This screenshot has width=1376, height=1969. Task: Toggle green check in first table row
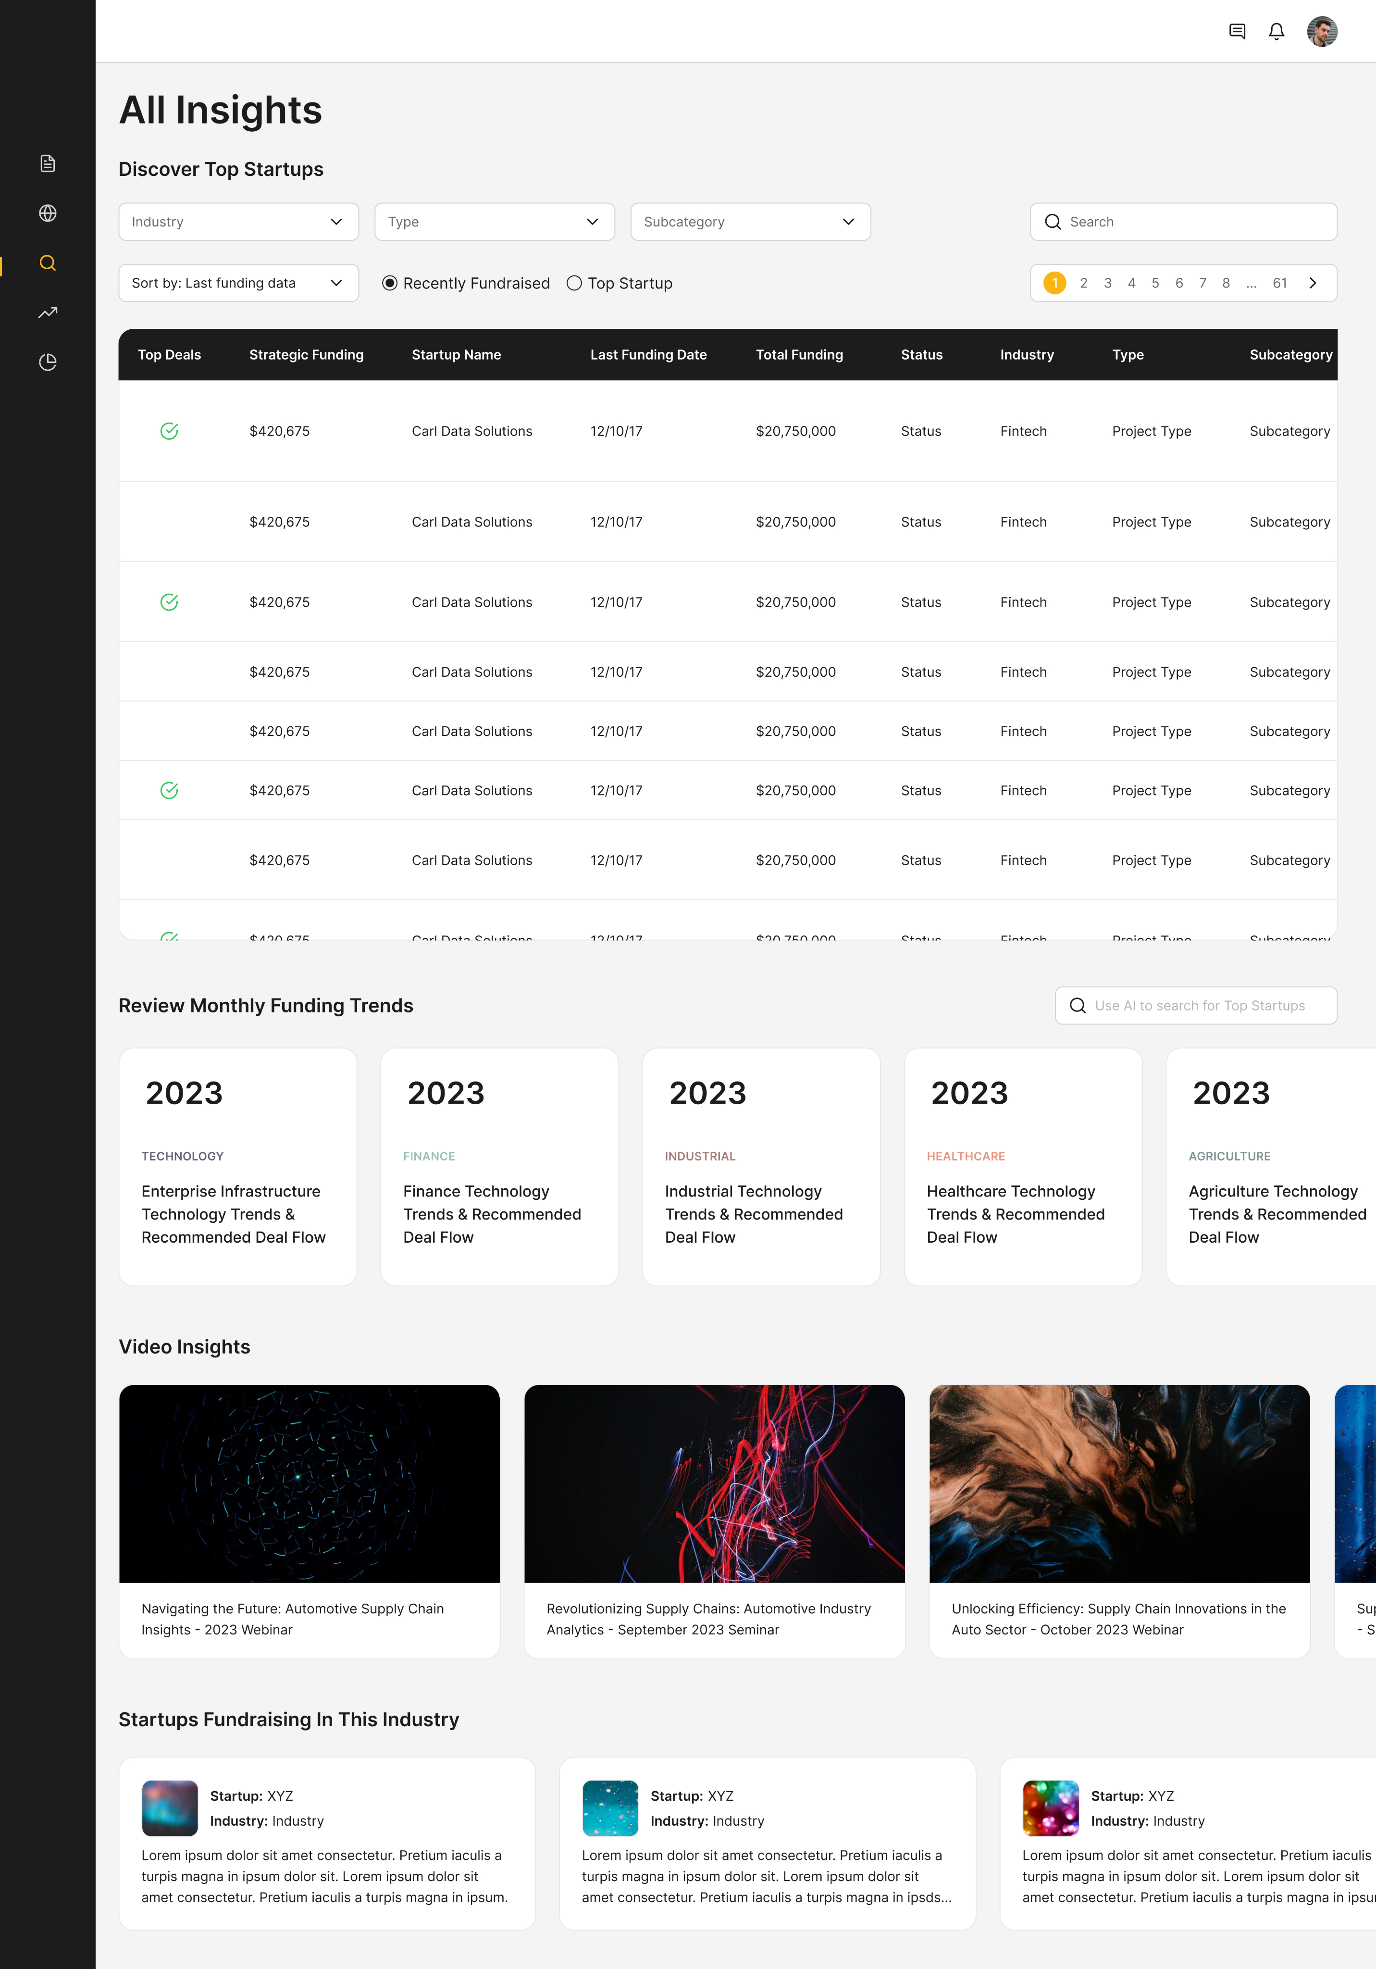tap(170, 431)
